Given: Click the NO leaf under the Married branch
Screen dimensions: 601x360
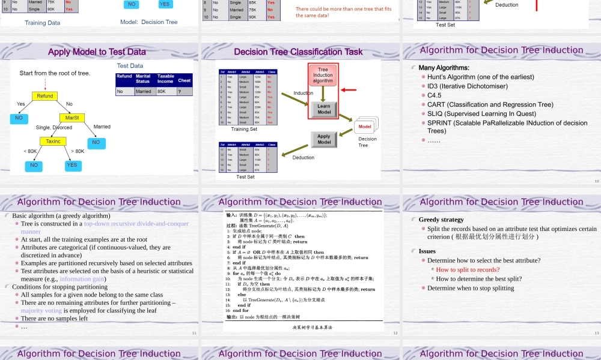Looking at the screenshot, I should click(x=96, y=143).
